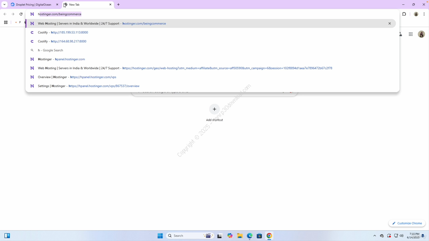Open the Chrome profile avatar
The height and width of the screenshot is (241, 429).
tap(416, 14)
